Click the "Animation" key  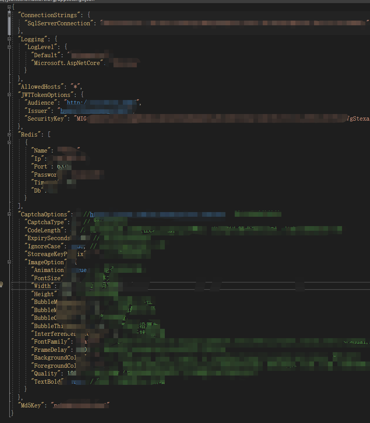coord(49,270)
